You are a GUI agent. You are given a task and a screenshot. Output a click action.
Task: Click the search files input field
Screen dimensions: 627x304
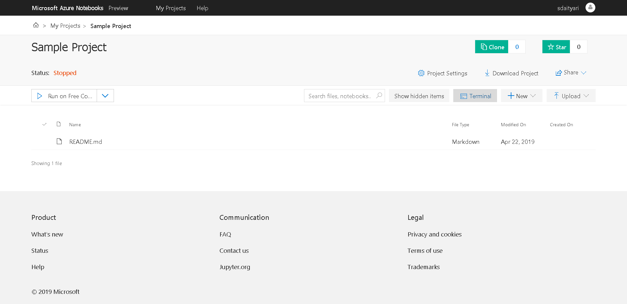pos(340,96)
